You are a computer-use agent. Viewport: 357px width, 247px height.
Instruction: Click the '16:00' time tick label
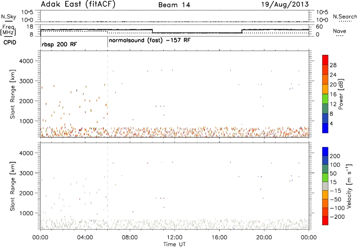(x=219, y=238)
